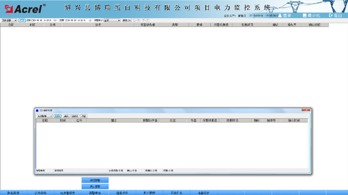348x195 pixels.
Task: Click the 描述 column header in alarm window
Action: click(114, 121)
